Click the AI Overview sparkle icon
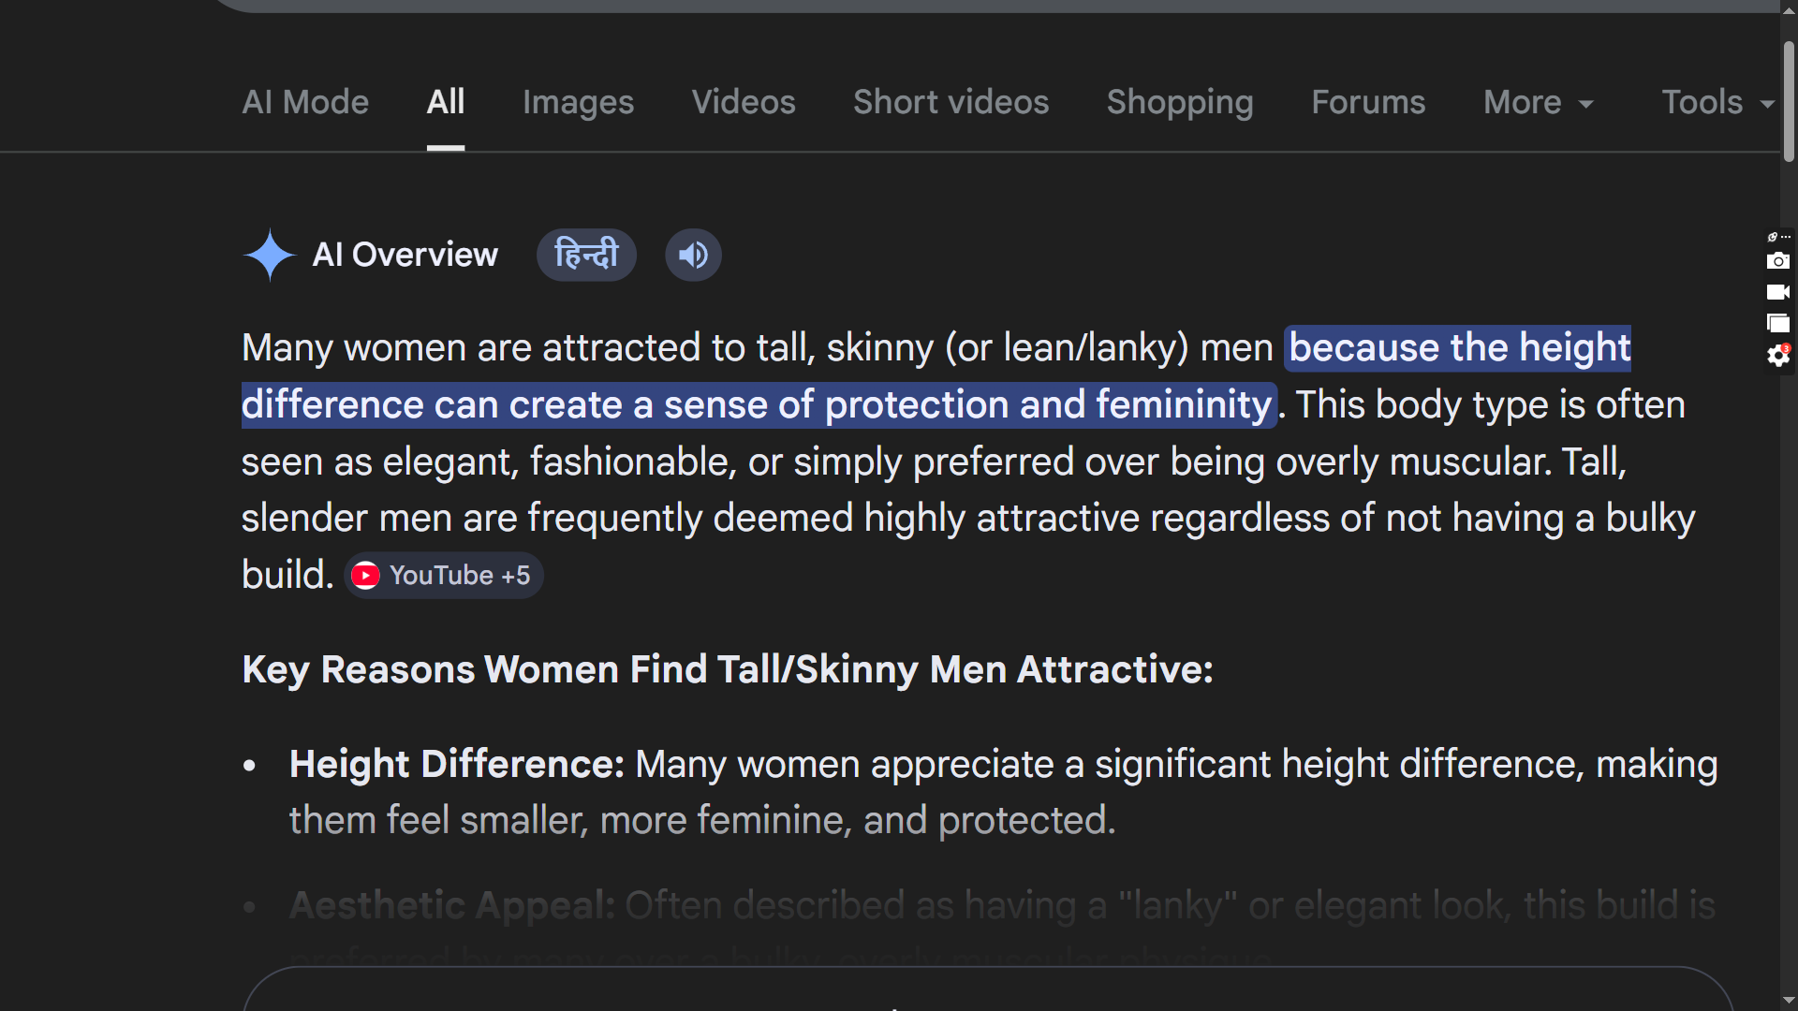The height and width of the screenshot is (1011, 1798). coord(270,255)
